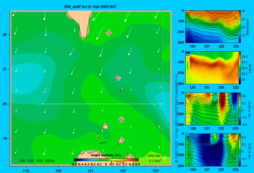Click the 'salinity' color bar axis label
Image resolution: width=254 pixels, height=173 pixels.
click(x=250, y=68)
